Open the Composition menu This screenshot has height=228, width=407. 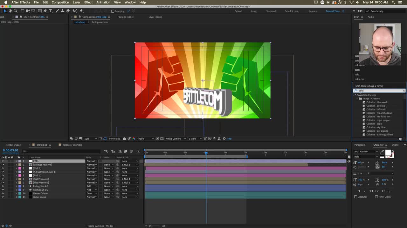point(60,2)
